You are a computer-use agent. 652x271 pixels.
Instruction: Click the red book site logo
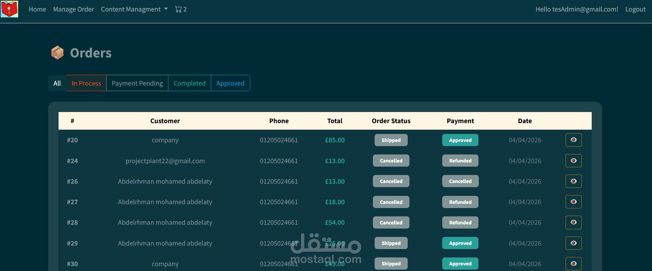point(9,9)
